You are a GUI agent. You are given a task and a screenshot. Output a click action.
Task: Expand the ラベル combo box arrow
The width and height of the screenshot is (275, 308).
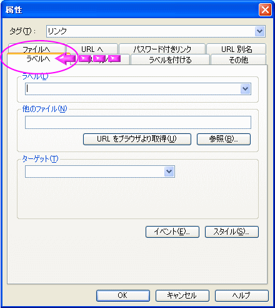click(x=246, y=89)
